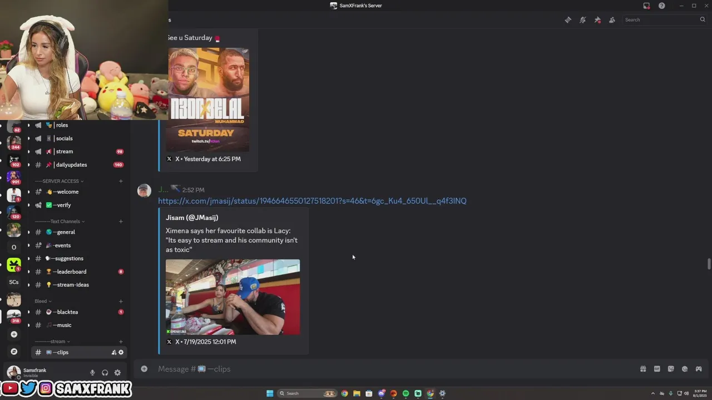Open Spotify from the taskbar

pos(406,393)
